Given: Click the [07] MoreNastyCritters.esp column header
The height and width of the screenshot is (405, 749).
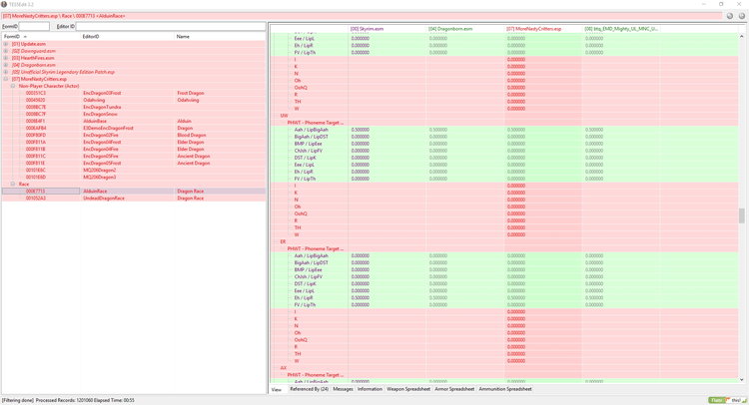Looking at the screenshot, I should pos(543,29).
